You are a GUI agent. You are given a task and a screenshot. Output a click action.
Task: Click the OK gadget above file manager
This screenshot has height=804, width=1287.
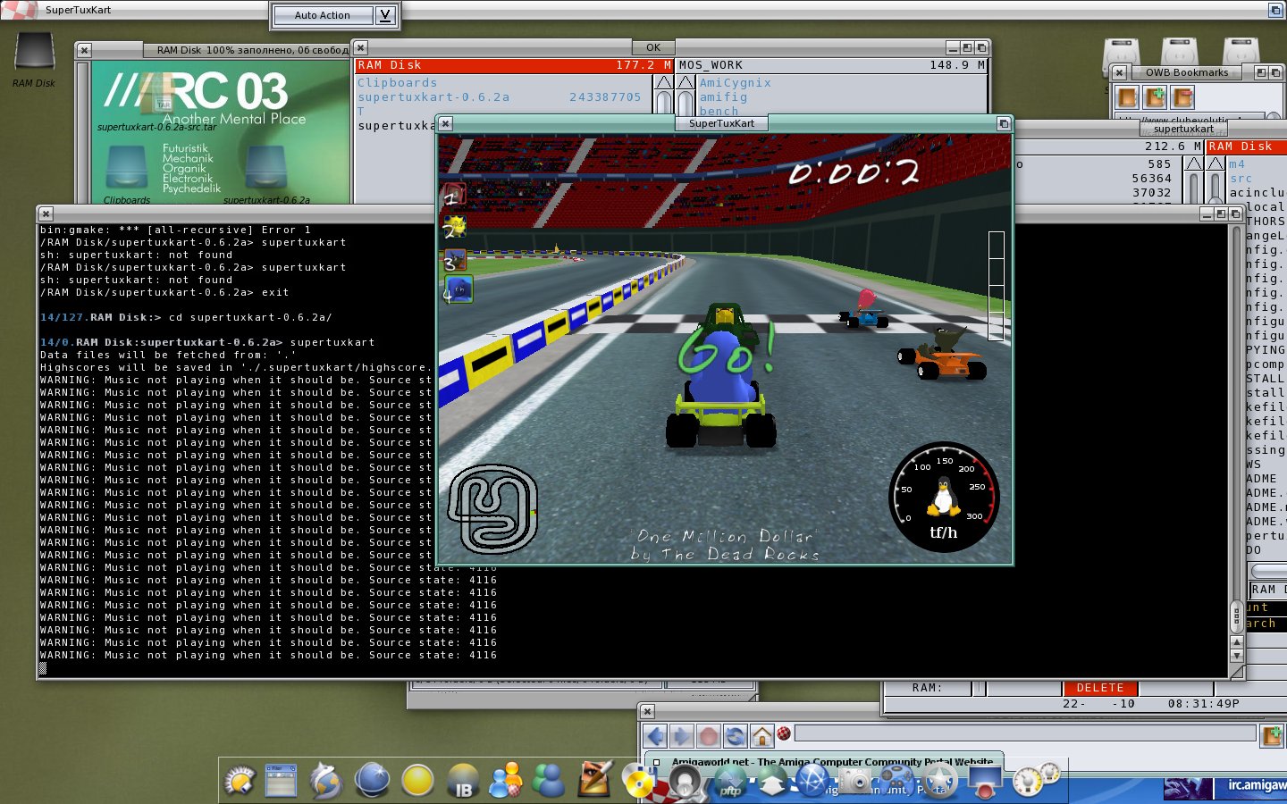(x=653, y=47)
